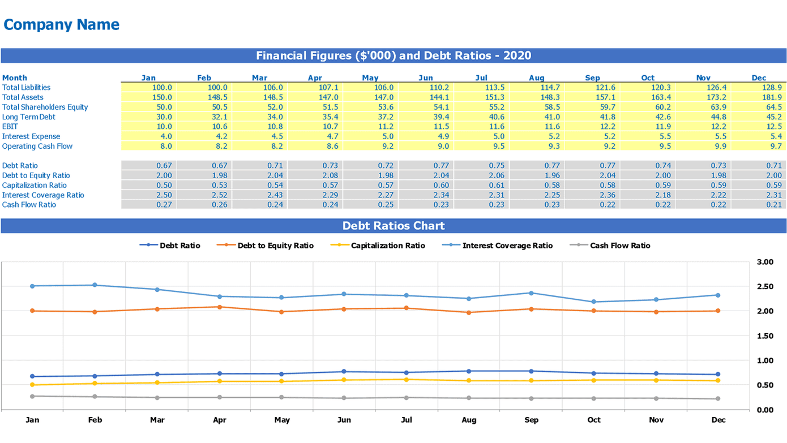Click Total Assets cell 157.1 for Sep
The image size is (787, 443).
tap(592, 97)
